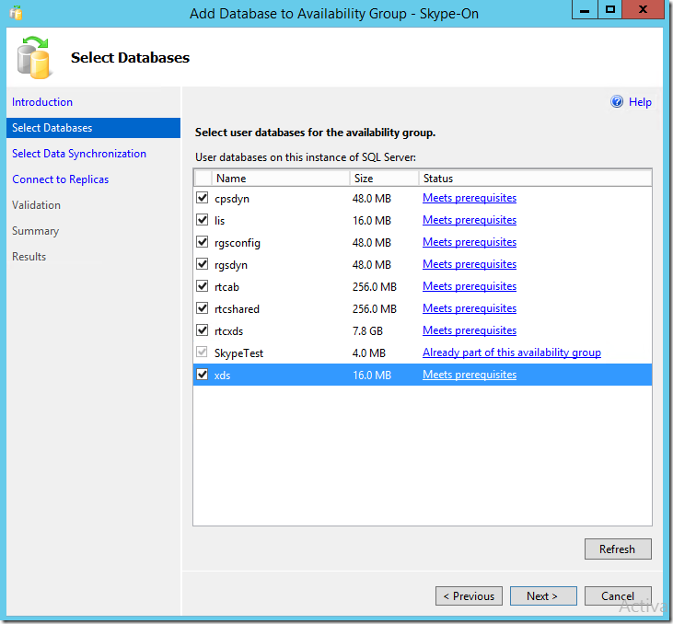Click the Help link
The image size is (673, 624).
(640, 102)
